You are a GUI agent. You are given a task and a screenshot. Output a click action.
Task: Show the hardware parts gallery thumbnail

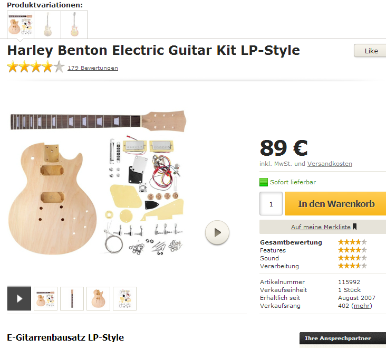pos(124,298)
